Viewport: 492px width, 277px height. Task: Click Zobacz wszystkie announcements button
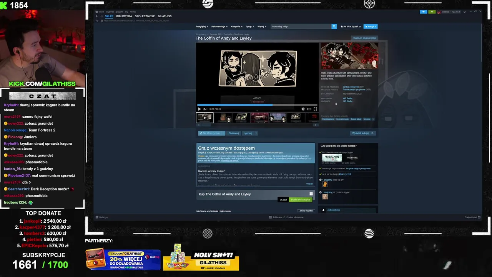tap(306, 211)
